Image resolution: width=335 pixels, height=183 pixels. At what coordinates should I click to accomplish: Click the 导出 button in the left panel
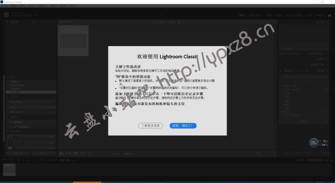pyautogui.click(x=44, y=154)
